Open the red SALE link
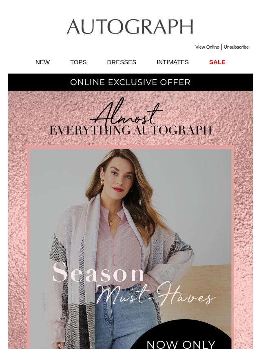Image resolution: width=261 pixels, height=349 pixels. [217, 62]
